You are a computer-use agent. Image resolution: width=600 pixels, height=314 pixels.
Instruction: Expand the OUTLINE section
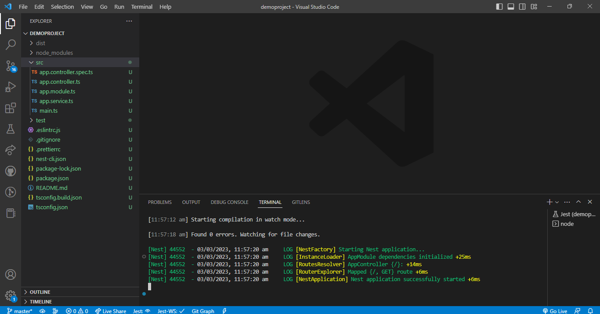[x=40, y=292]
